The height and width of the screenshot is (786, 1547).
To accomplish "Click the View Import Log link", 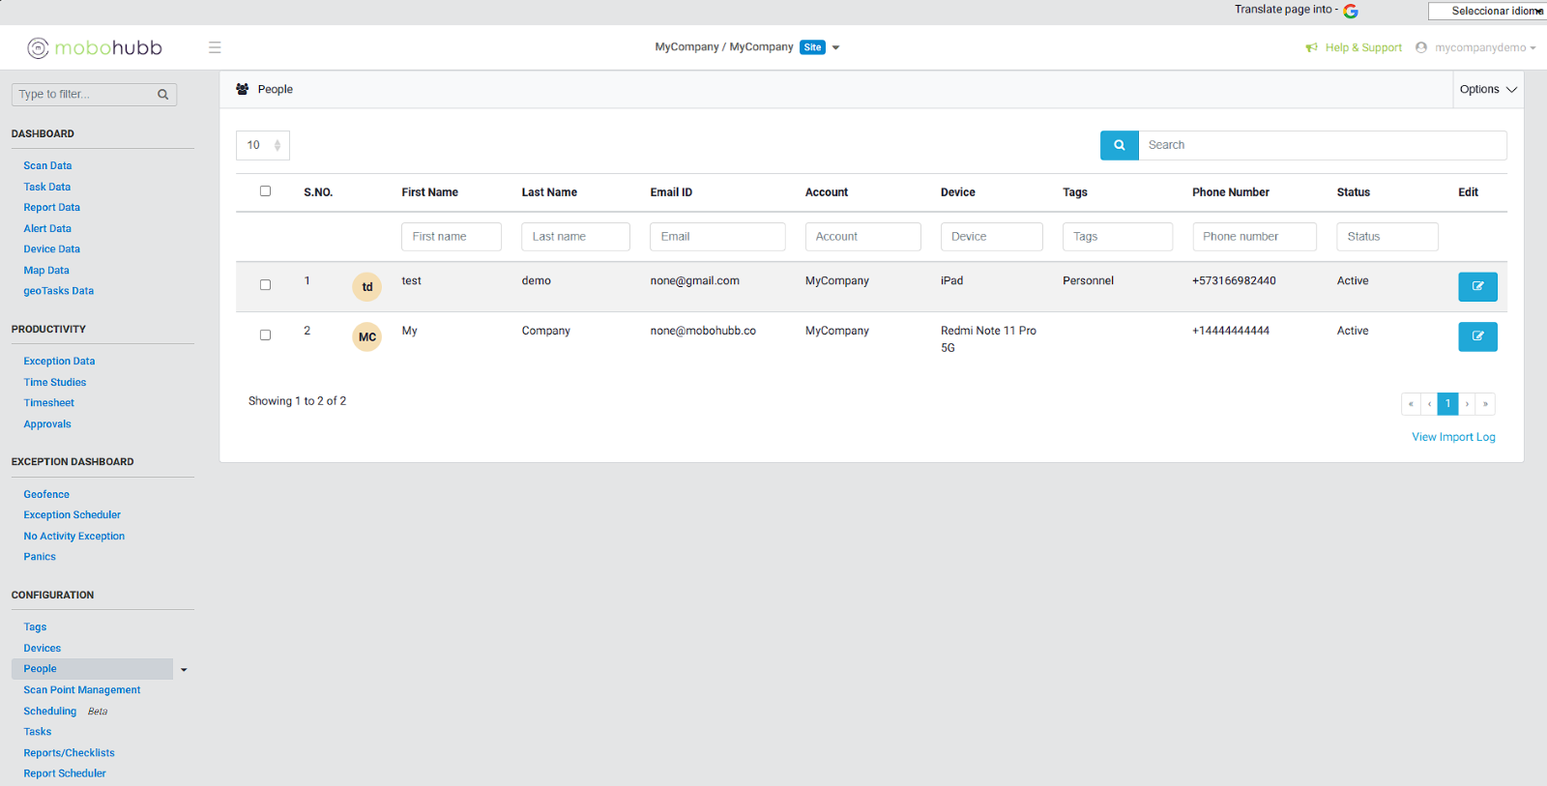I will 1452,437.
